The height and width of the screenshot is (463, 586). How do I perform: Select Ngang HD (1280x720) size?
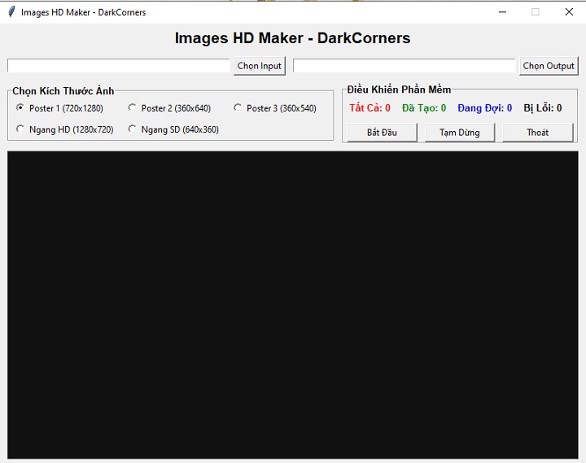click(20, 129)
